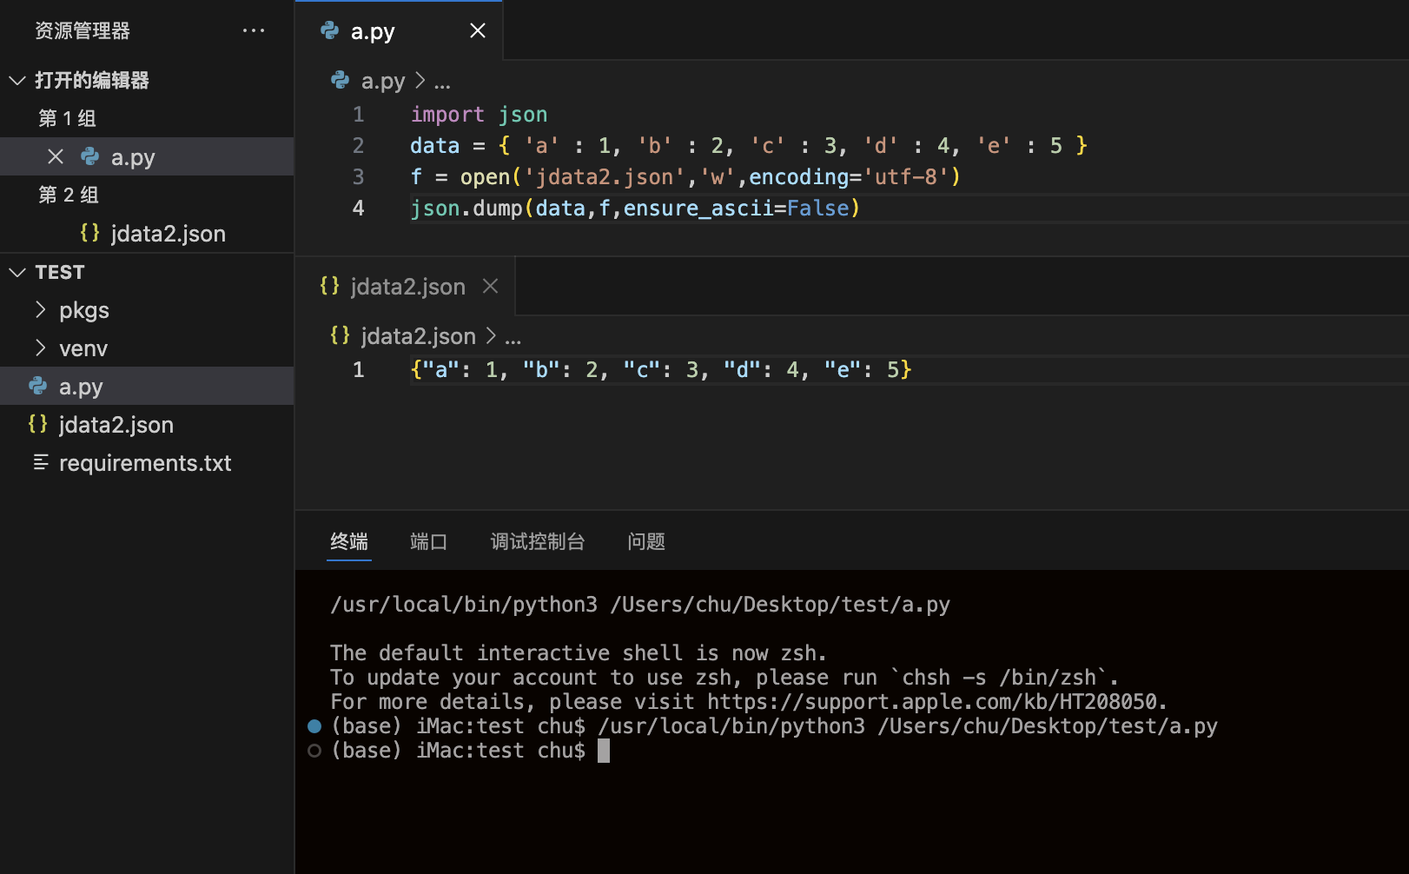Switch to the 端口 panel
Image resolution: width=1409 pixels, height=874 pixels.
click(428, 541)
